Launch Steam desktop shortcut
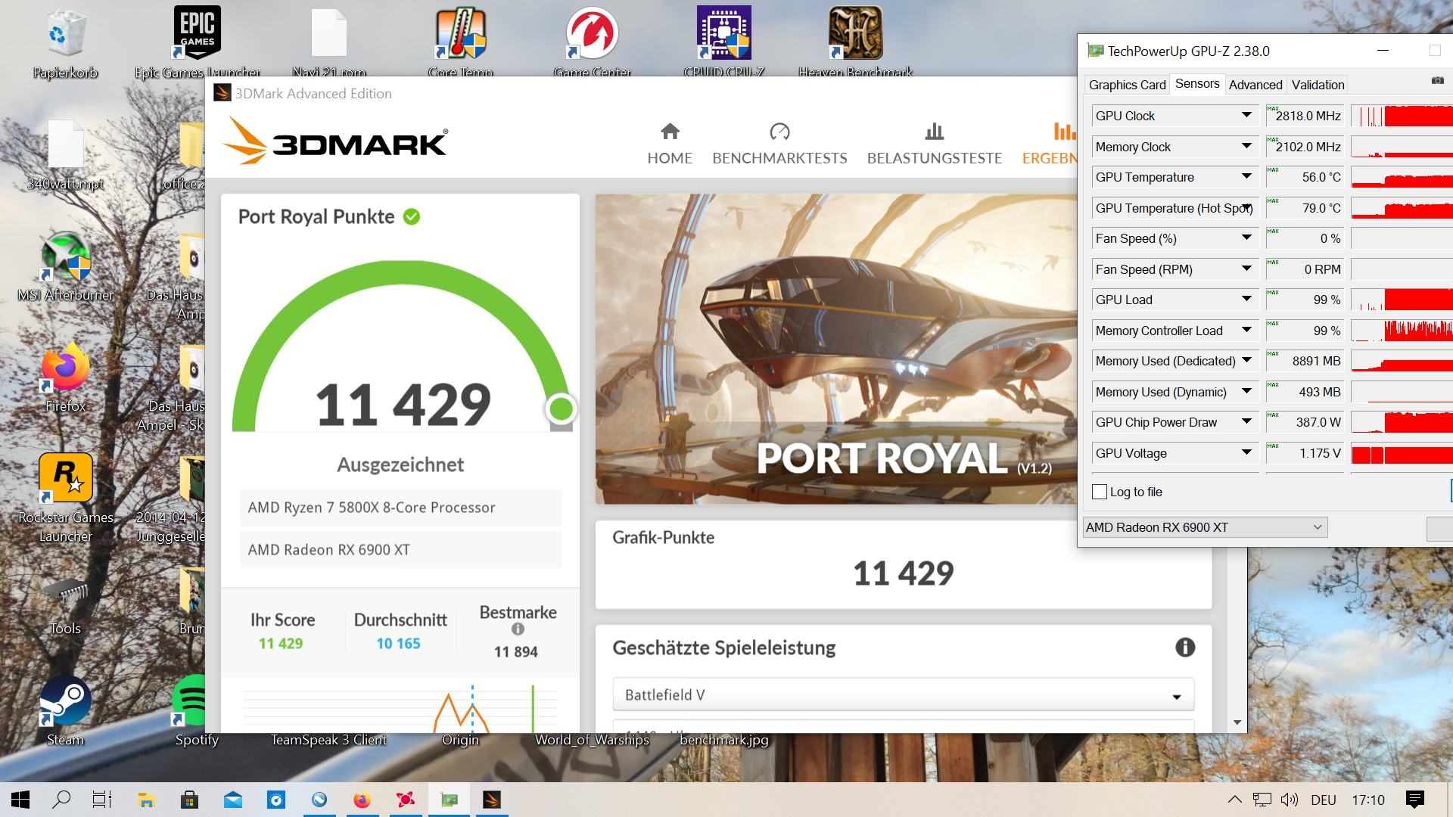Image resolution: width=1453 pixels, height=817 pixels. (65, 711)
